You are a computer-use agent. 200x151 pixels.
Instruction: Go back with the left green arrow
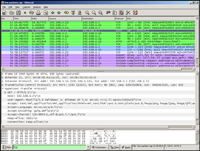(52, 13)
